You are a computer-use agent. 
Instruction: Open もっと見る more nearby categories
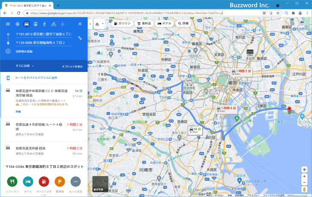click(75, 182)
